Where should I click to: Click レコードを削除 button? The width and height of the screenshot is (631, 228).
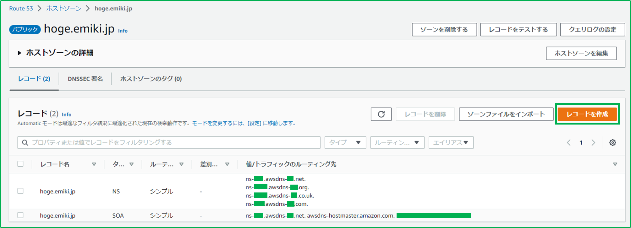[425, 114]
